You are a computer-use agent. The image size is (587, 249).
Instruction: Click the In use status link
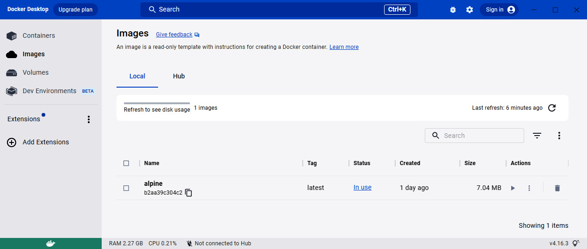pyautogui.click(x=362, y=188)
